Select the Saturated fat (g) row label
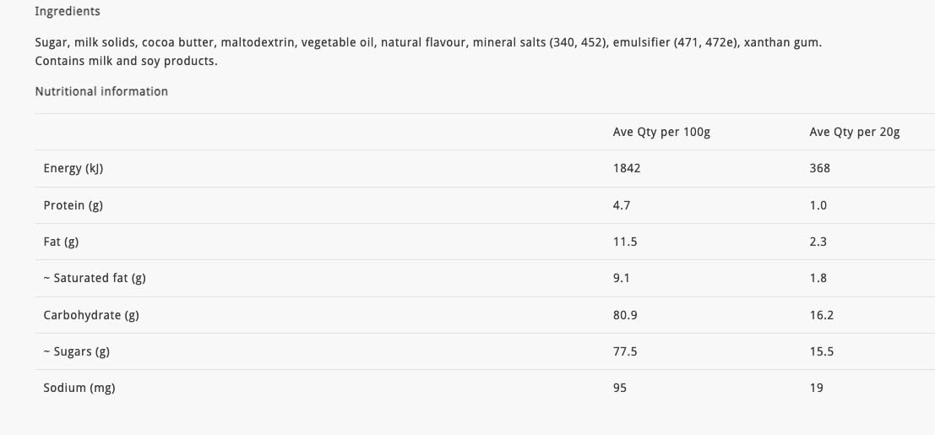 [95, 278]
